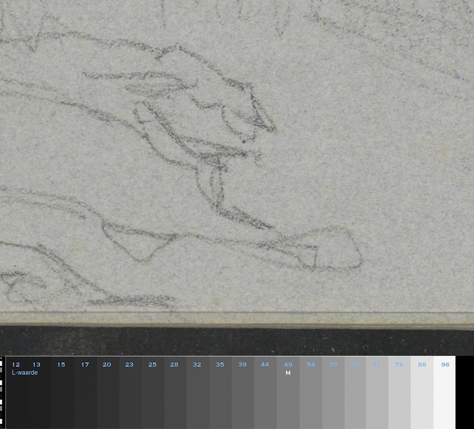Image resolution: width=474 pixels, height=429 pixels.
Task: Select the dark swatch labeled 32
Action: pos(197,393)
